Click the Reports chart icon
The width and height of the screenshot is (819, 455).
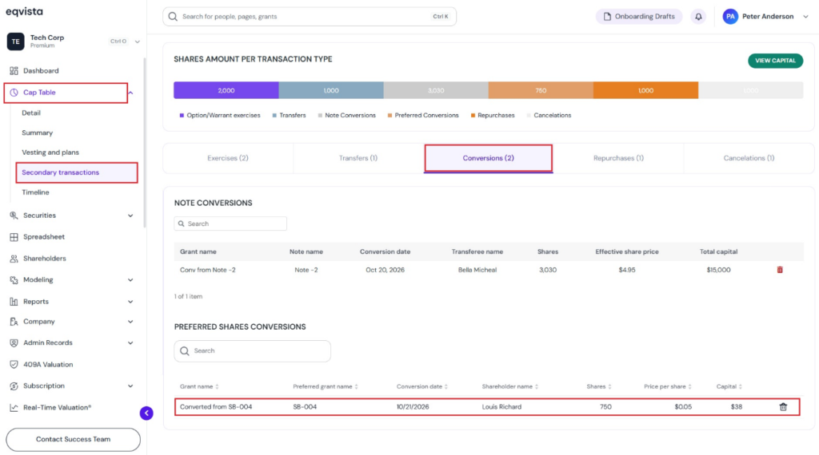click(x=14, y=301)
